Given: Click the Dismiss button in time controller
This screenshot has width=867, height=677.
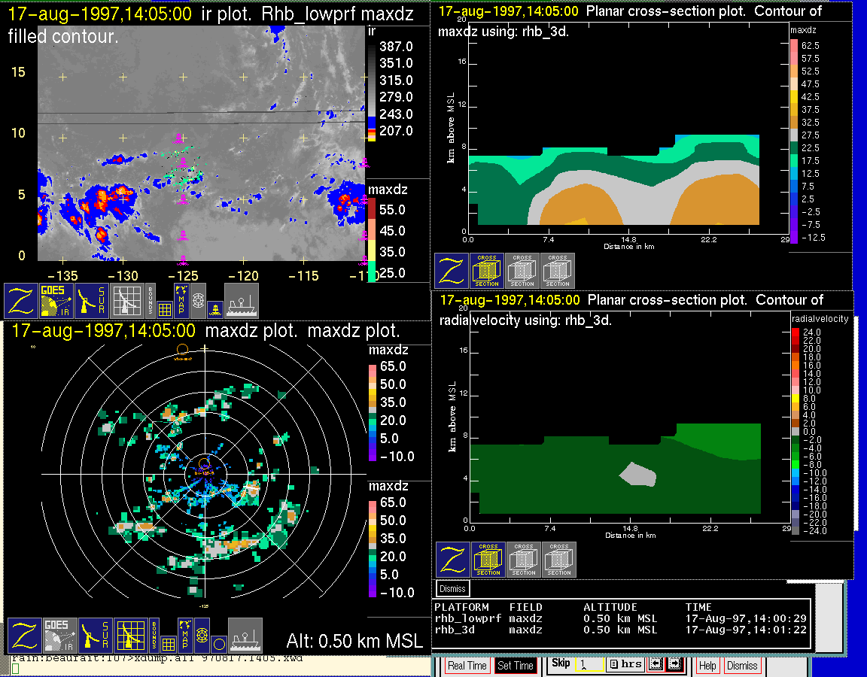Looking at the screenshot, I should click(741, 666).
